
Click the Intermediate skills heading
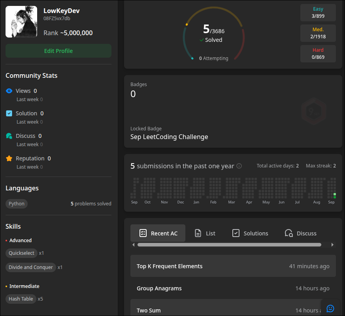(24, 286)
